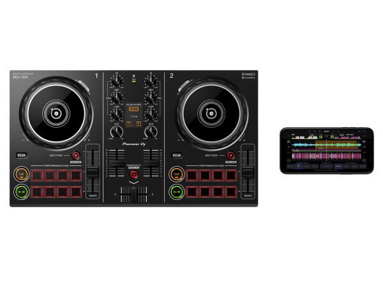383x281 pixels.
Task: Toggle the headphones MASTER button
Action: 133,109
